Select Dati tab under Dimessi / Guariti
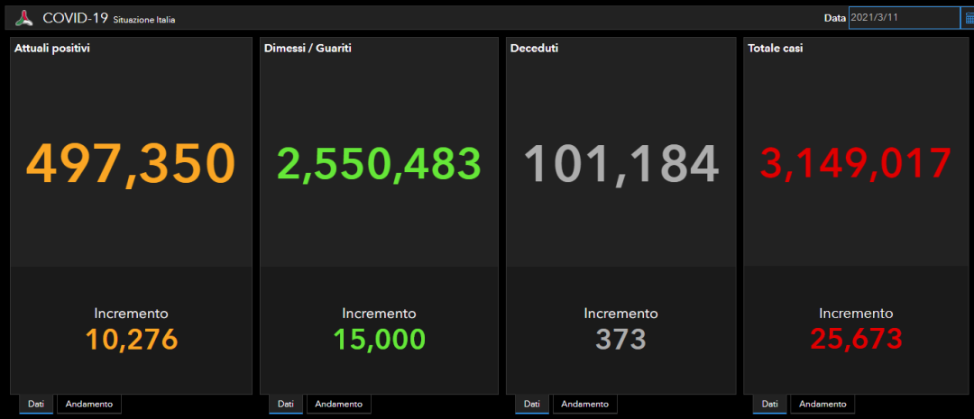The width and height of the screenshot is (974, 419). pos(286,404)
